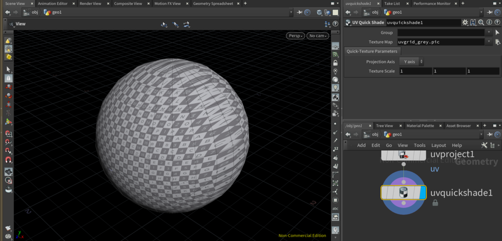The image size is (502, 241).
Task: Open the Layout menu in network editor
Action: tap(439, 145)
